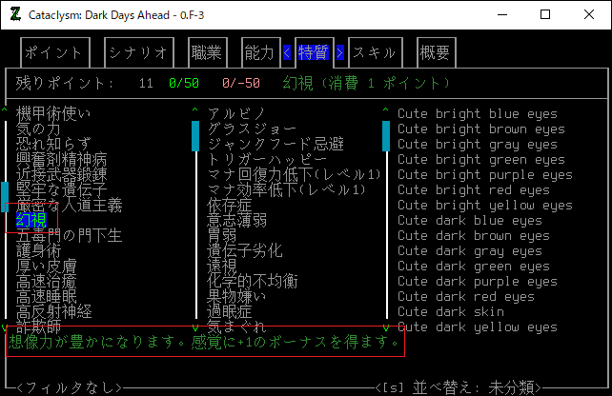Switch to the 概要 tab
The width and height of the screenshot is (612, 396).
coord(434,52)
